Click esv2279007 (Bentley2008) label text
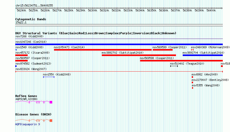 [210, 80]
